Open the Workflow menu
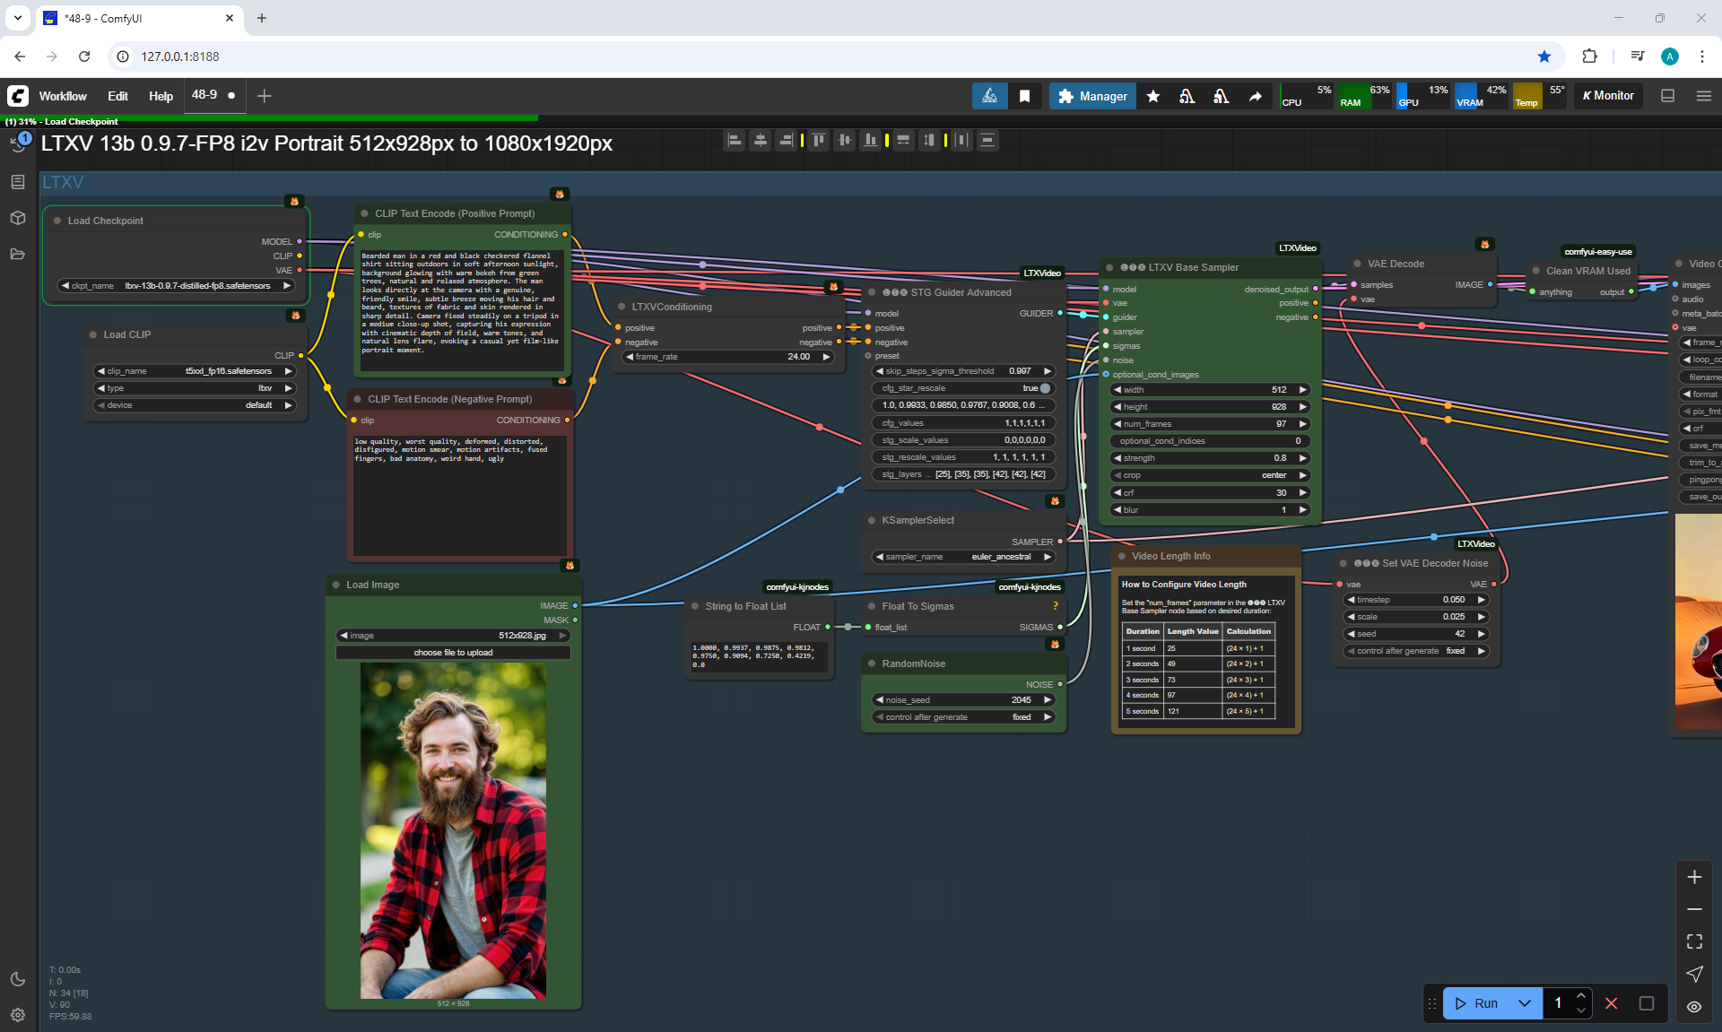 click(63, 96)
